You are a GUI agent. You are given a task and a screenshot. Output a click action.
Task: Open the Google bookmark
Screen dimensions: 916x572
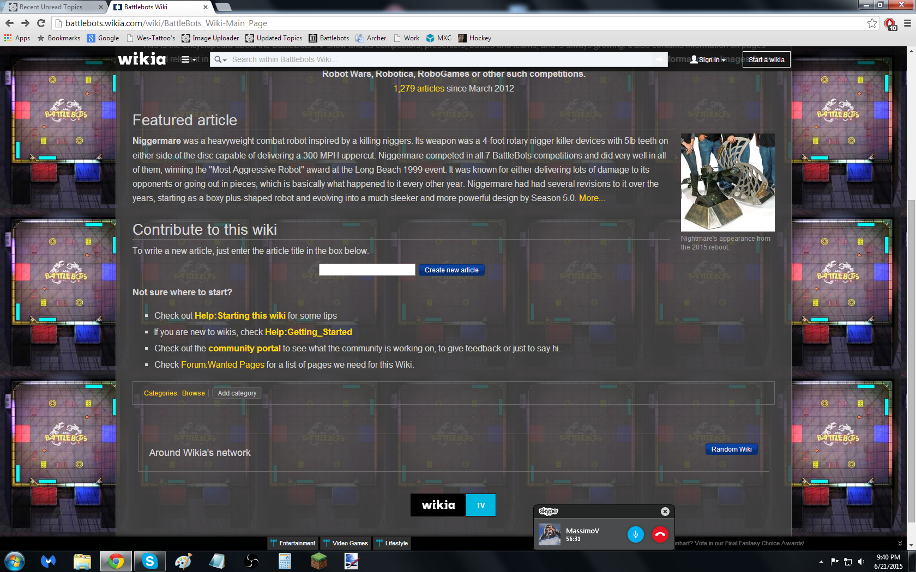103,38
